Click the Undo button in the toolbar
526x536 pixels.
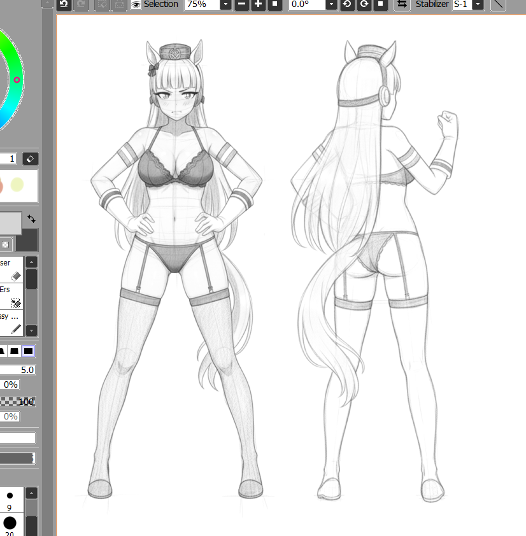point(64,4)
